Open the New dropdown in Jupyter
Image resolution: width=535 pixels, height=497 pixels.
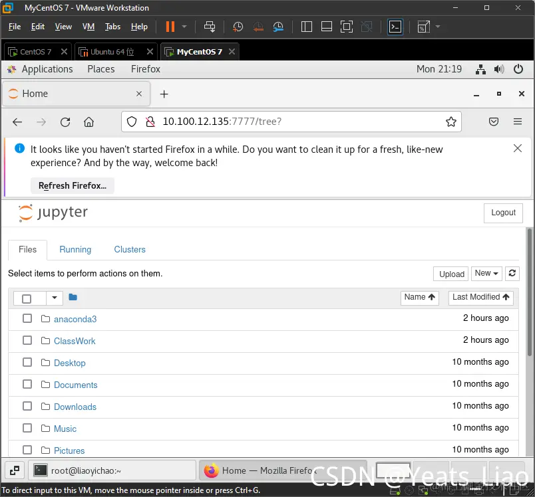(x=486, y=274)
